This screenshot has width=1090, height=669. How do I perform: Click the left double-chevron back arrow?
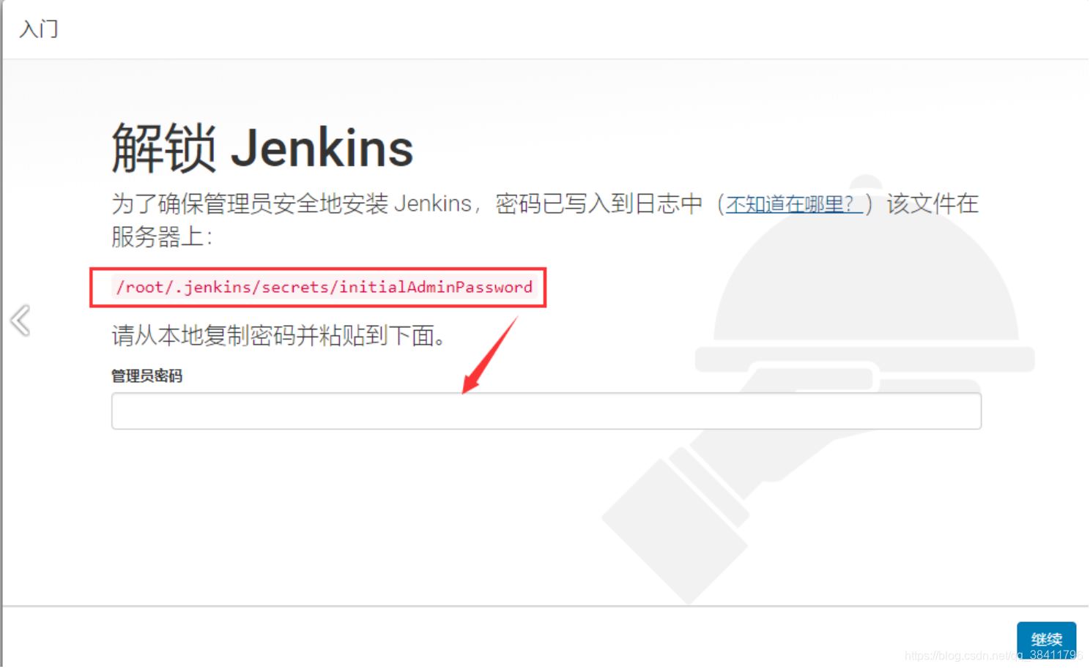point(21,321)
